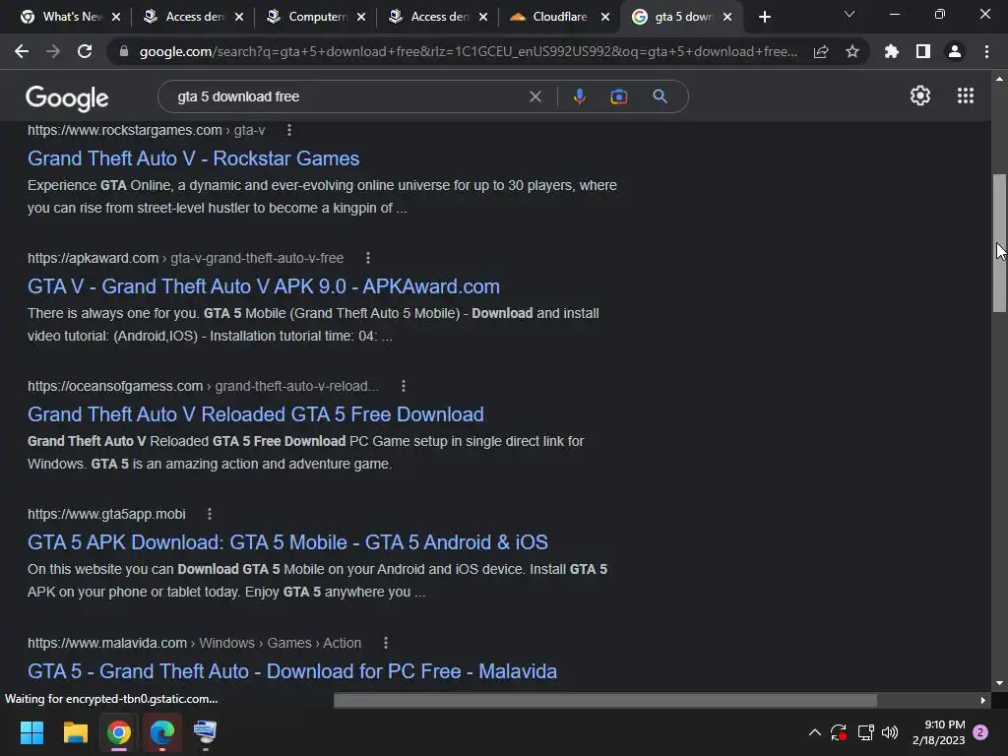The height and width of the screenshot is (756, 1008).
Task: Open GTA V APK 9.0 APKAward link
Action: [x=264, y=286]
